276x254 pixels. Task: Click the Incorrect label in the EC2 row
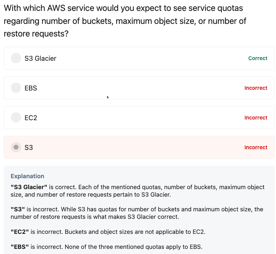tap(256, 118)
